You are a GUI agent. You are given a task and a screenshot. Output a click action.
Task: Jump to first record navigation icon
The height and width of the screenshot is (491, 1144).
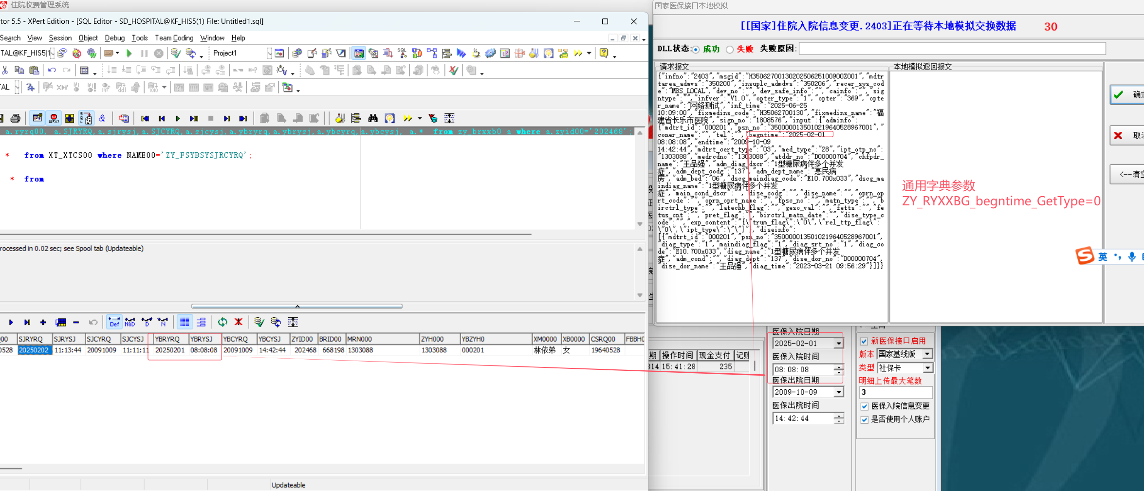point(145,118)
